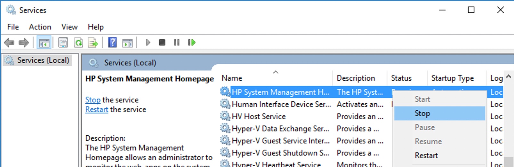Screen dimensions: 514x167
Task: Click the Restart the service link
Action: pyautogui.click(x=97, y=109)
